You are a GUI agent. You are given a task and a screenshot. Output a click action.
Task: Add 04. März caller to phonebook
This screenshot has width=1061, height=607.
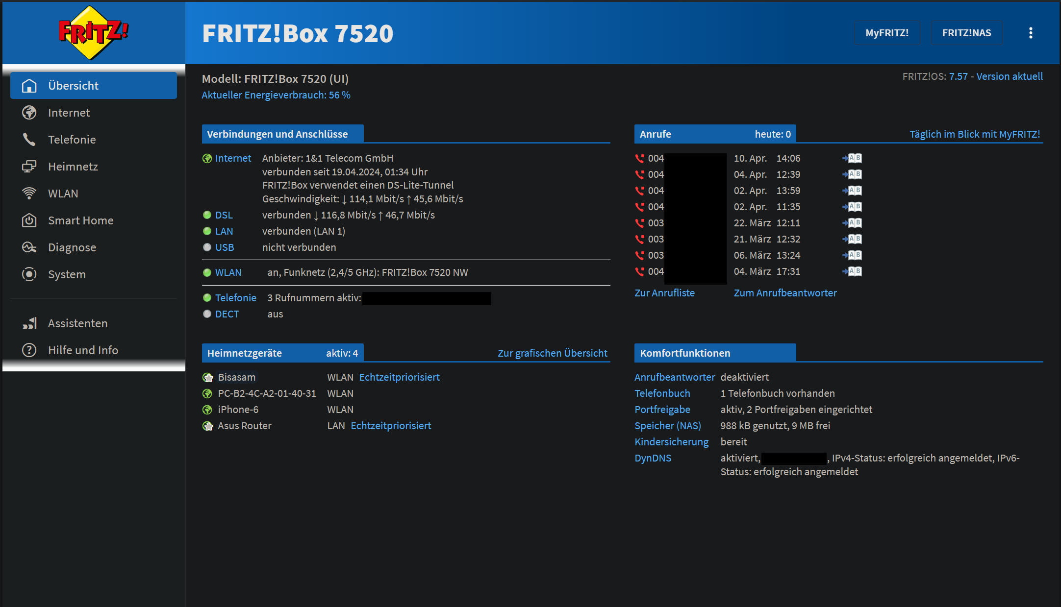852,271
